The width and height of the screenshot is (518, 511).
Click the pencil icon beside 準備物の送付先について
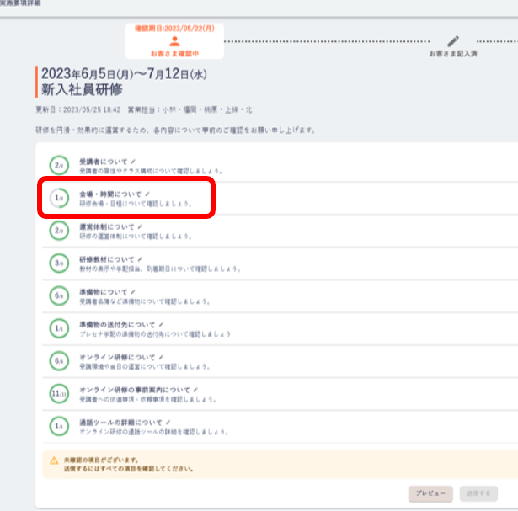coord(161,324)
